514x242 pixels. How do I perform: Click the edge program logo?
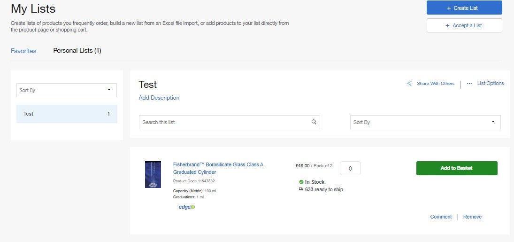pos(187,207)
